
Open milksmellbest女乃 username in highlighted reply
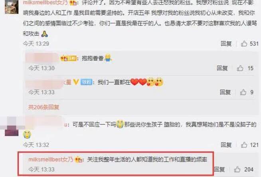[51, 159]
